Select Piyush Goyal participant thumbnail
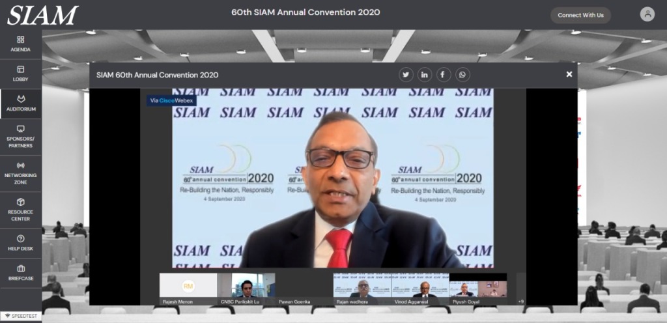This screenshot has height=323, width=667. click(477, 289)
